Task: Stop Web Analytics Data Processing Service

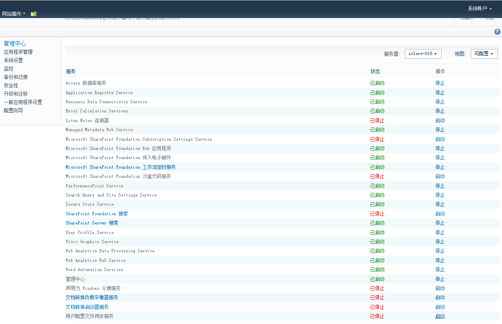Action: point(440,251)
